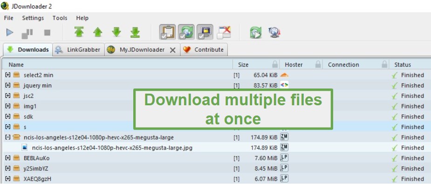Open the File menu
Image resolution: width=431 pixels, height=184 pixels.
pos(8,18)
